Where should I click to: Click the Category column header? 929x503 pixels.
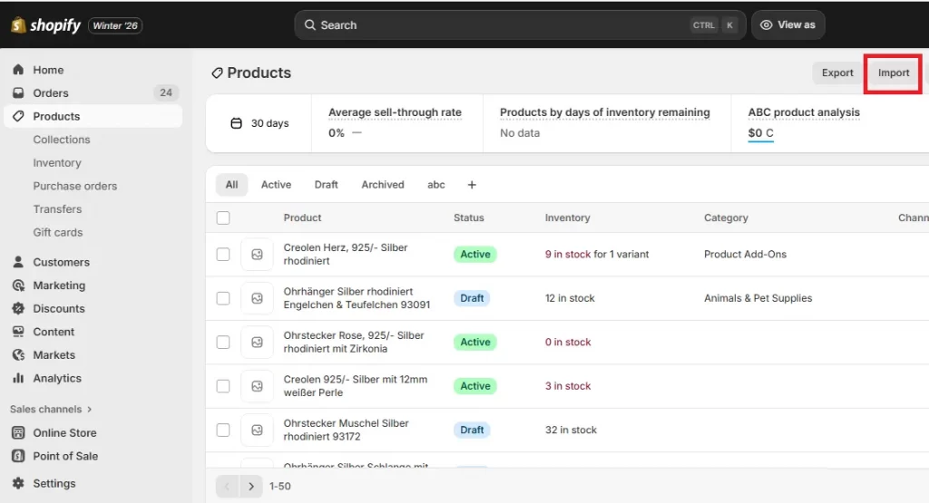click(x=726, y=218)
